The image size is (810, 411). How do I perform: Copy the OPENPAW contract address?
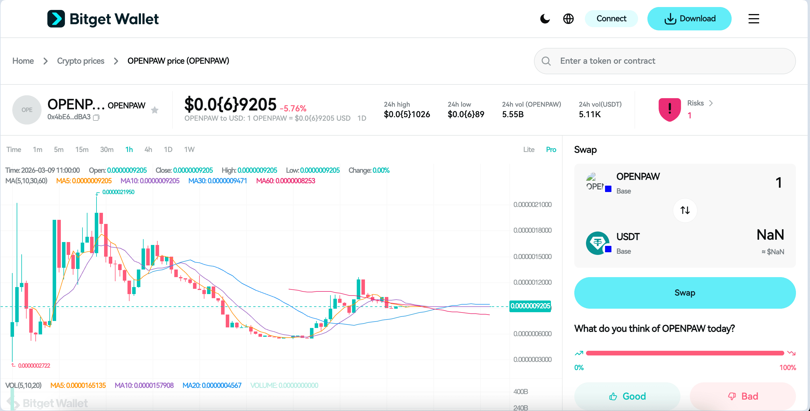(x=96, y=117)
